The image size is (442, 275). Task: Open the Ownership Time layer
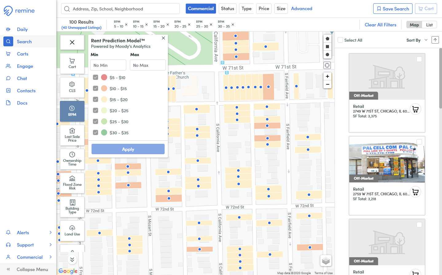pyautogui.click(x=72, y=159)
